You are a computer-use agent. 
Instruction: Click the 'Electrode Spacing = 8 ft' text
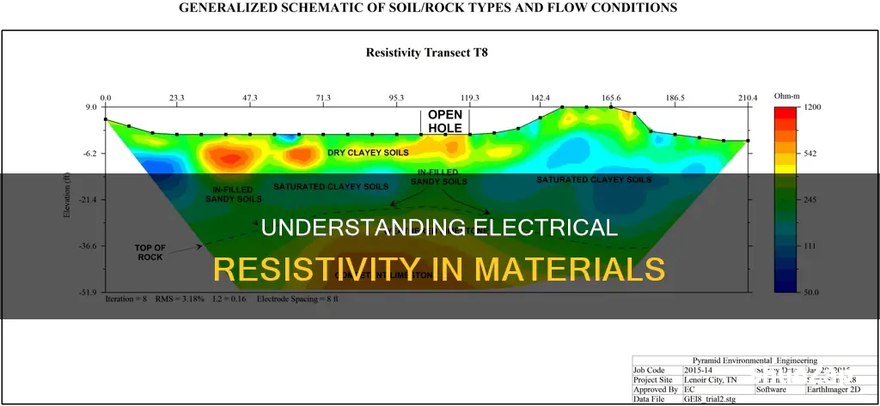(x=297, y=300)
